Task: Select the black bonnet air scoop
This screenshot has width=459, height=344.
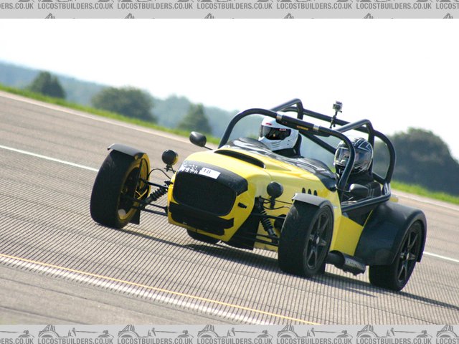Action: pos(239,157)
